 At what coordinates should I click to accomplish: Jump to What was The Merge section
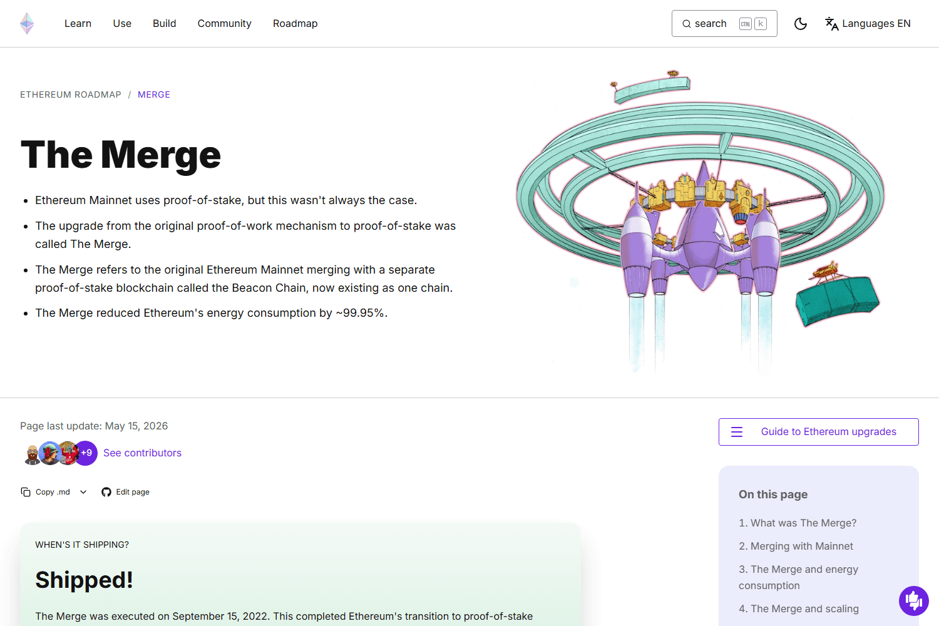click(798, 523)
